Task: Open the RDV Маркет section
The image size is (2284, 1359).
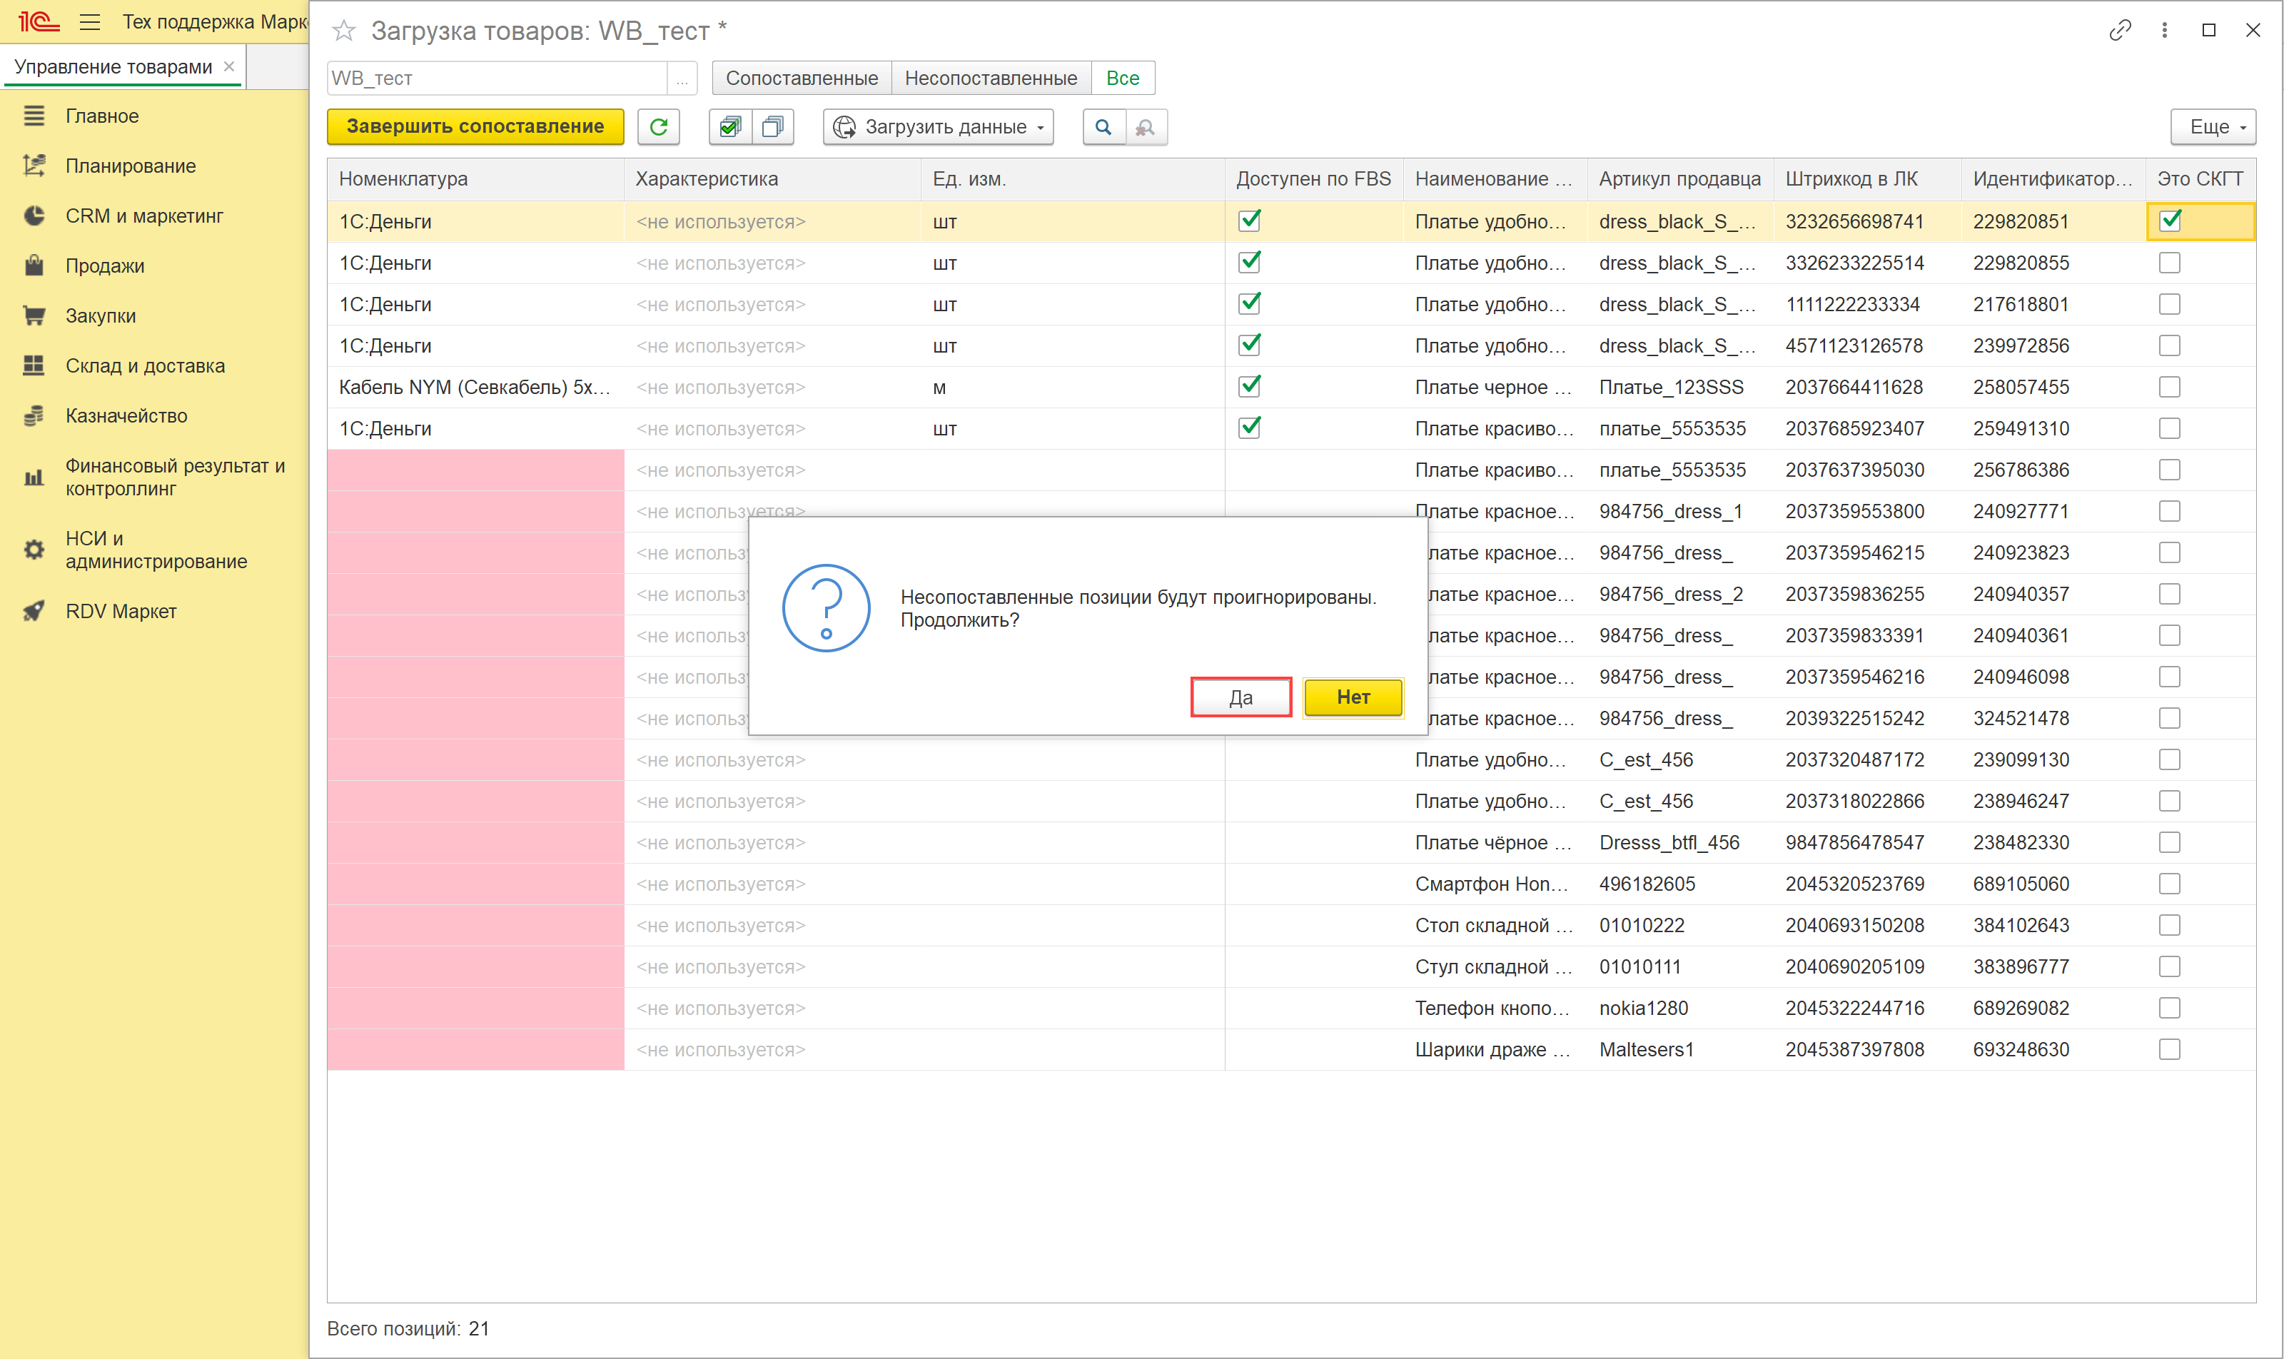Action: coord(120,611)
